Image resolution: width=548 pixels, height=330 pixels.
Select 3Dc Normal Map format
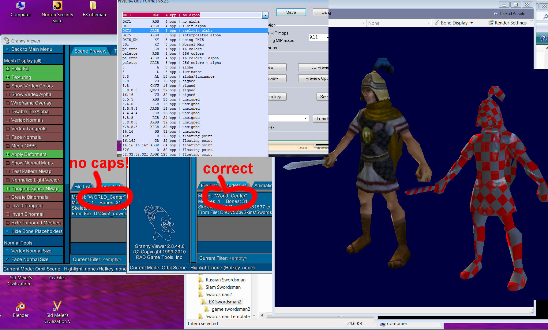(195, 44)
